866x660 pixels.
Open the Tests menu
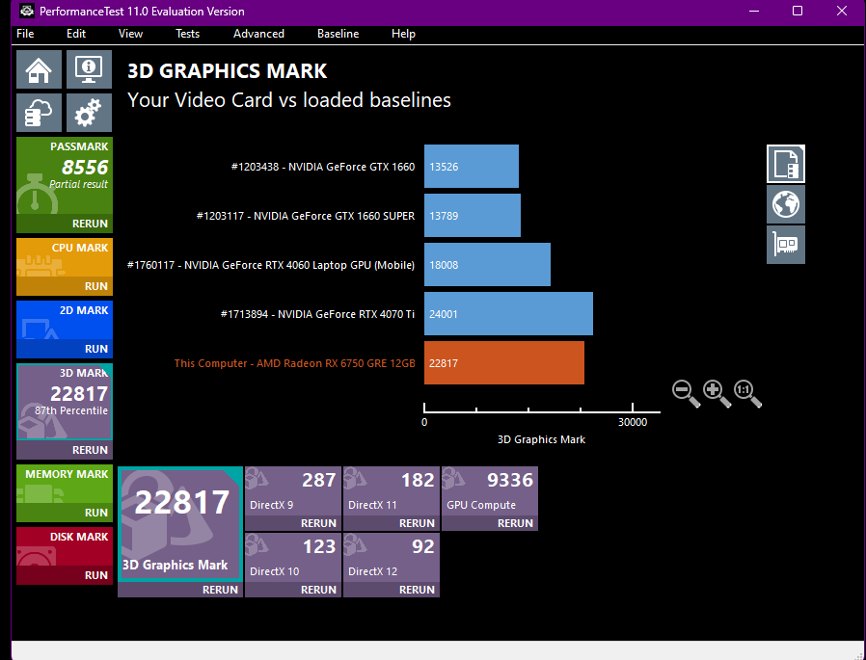187,34
